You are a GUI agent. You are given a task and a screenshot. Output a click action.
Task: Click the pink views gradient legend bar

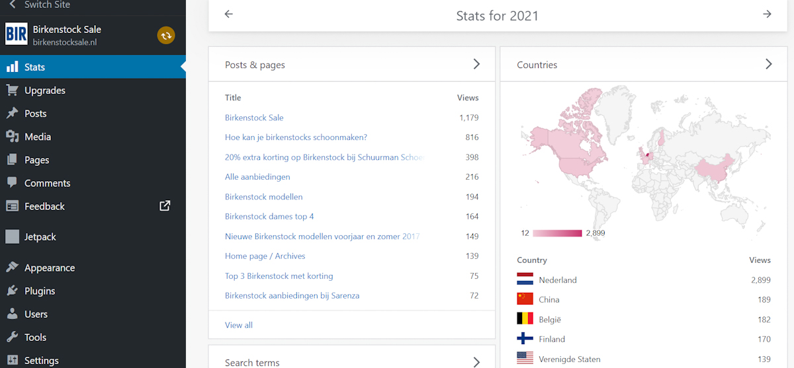557,233
